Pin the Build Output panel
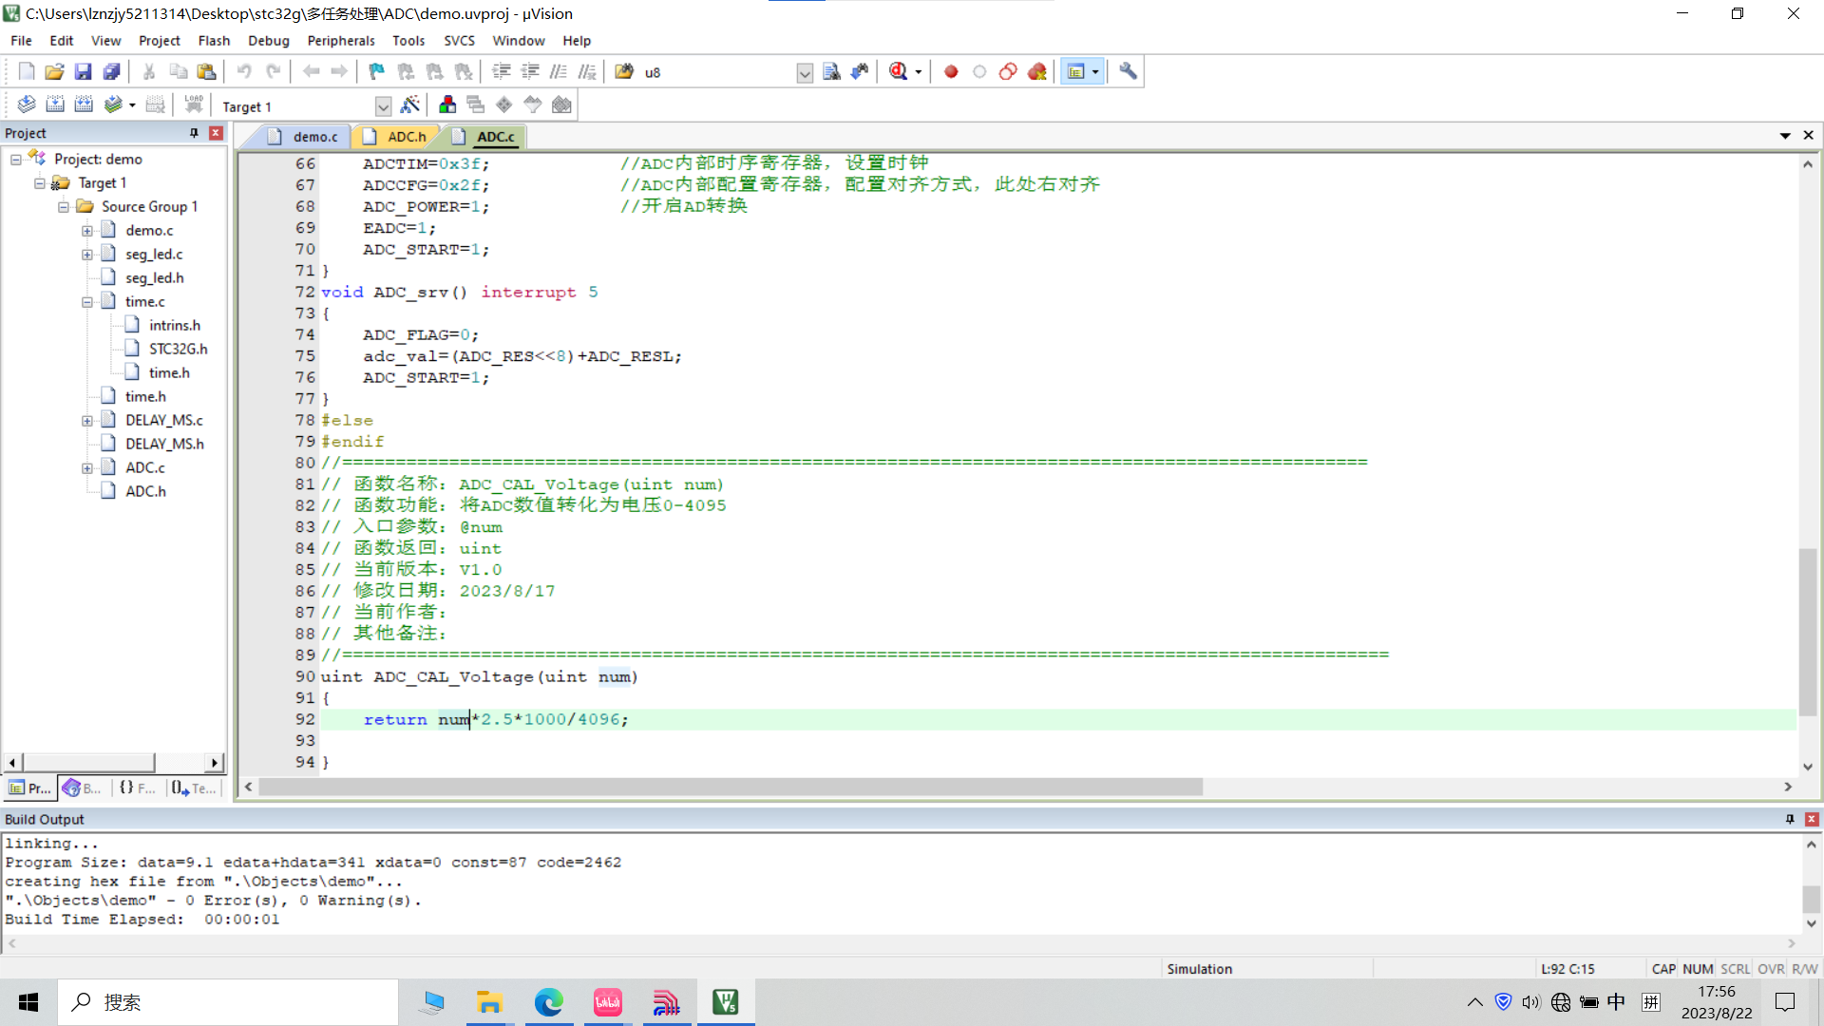 [1790, 819]
